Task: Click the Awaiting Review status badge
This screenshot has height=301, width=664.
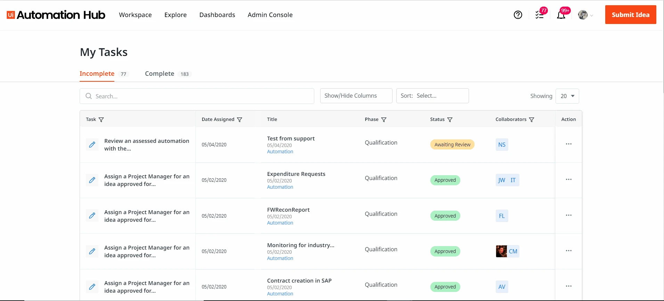Action: [452, 145]
